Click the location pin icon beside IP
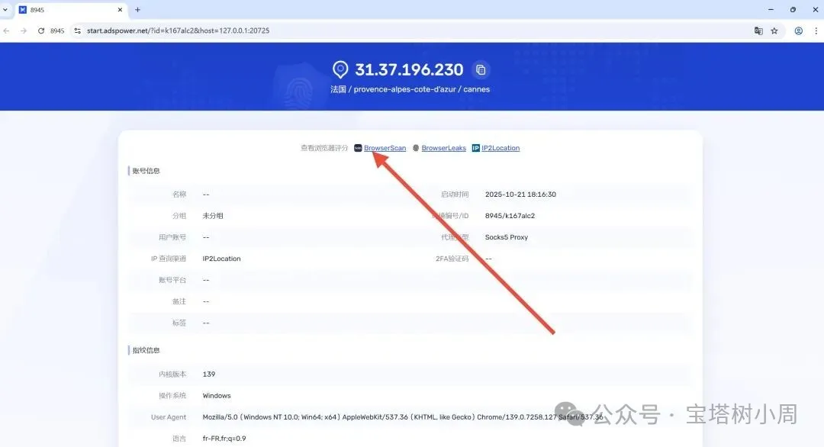The width and height of the screenshot is (824, 447). click(x=340, y=70)
